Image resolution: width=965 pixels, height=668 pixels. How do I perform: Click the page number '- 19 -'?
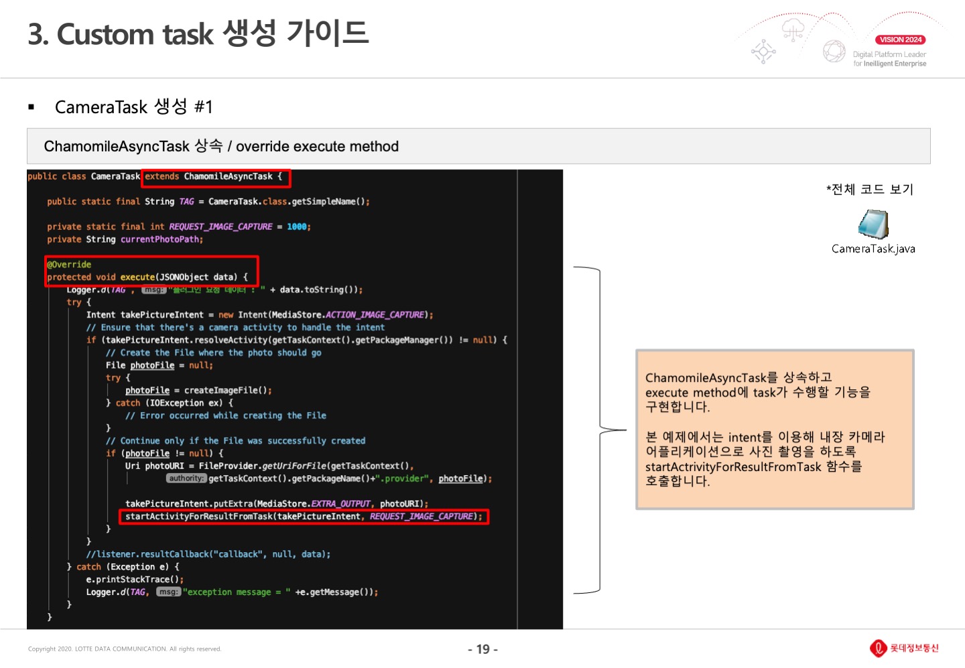(x=482, y=649)
